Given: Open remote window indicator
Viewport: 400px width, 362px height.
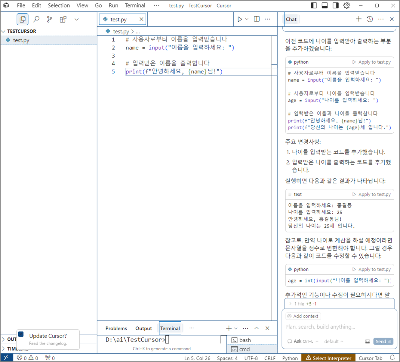Looking at the screenshot, I should 6,358.
